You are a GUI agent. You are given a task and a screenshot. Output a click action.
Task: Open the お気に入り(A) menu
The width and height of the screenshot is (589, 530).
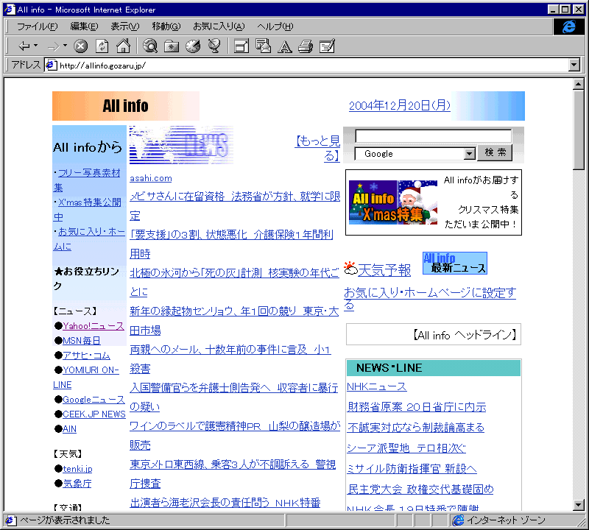[x=219, y=26]
